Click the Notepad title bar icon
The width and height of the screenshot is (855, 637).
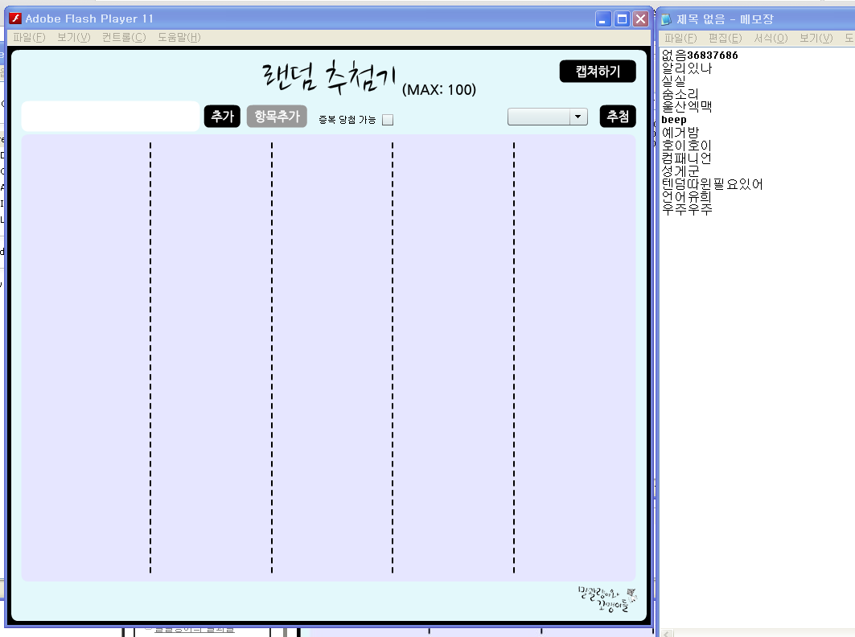click(666, 19)
